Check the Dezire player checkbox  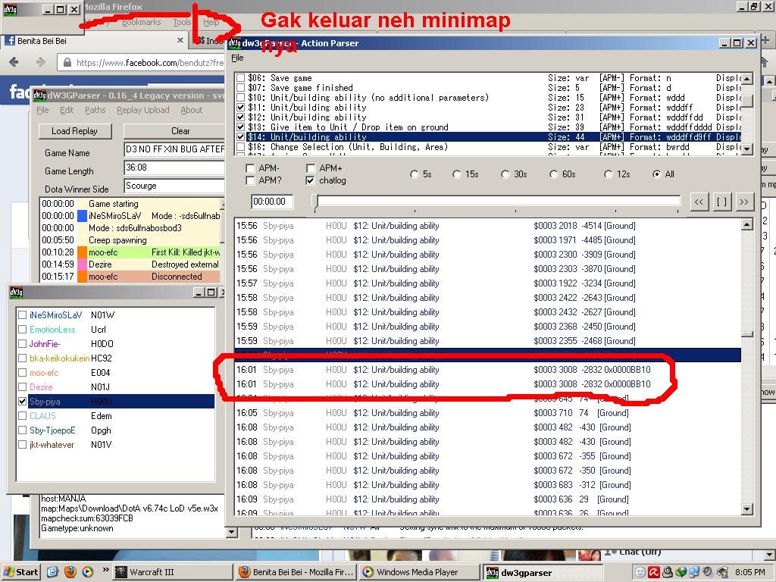(x=22, y=387)
